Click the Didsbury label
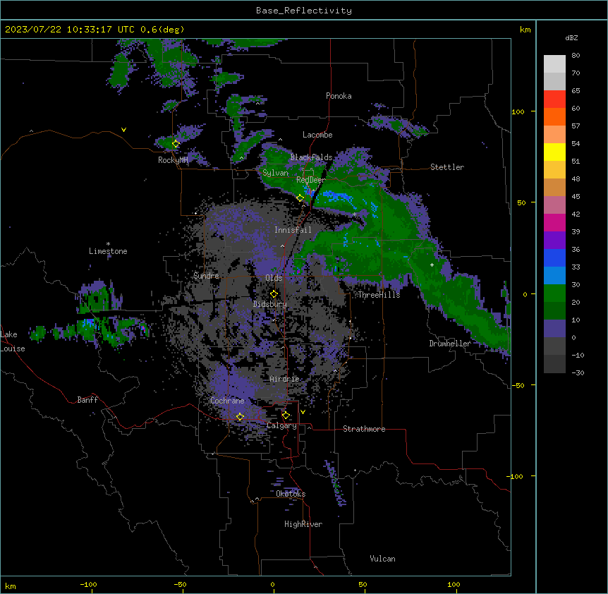 coord(270,304)
